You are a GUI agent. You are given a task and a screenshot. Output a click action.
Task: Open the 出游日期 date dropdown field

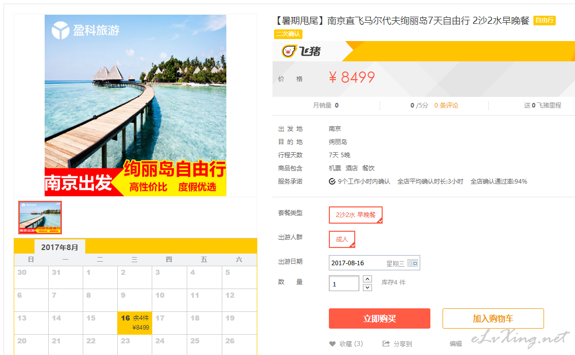tap(375, 263)
